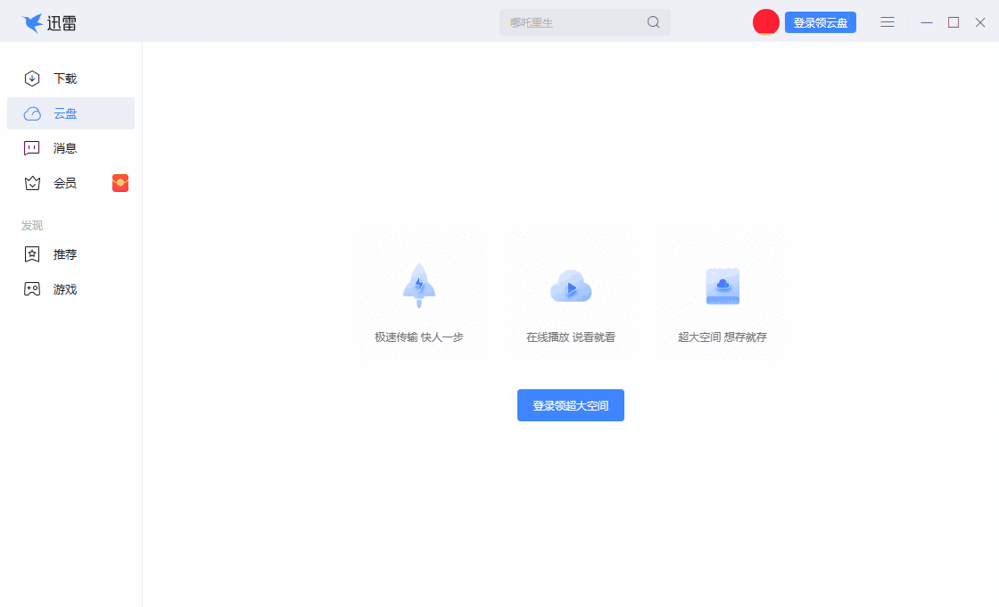The image size is (999, 607).
Task: Click the cloud icon beside 云盘
Action: (x=32, y=113)
